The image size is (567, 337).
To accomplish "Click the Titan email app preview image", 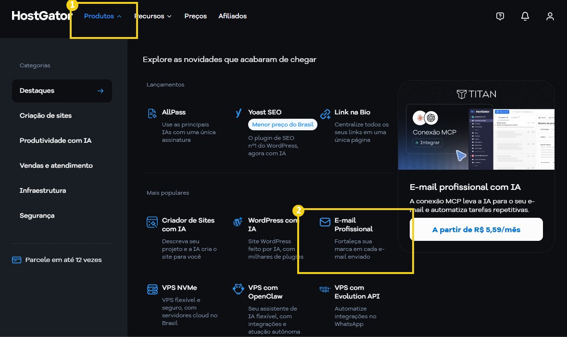I will coord(511,139).
